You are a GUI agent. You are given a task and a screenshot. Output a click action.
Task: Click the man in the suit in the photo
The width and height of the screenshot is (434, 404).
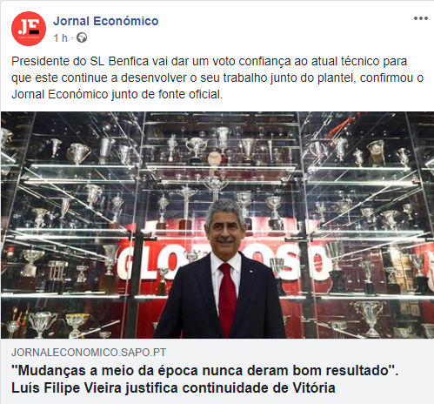[x=220, y=270]
